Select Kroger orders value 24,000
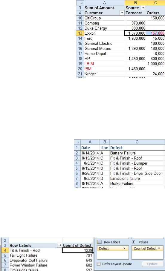Viewport: 165px width, 271px height. [155, 74]
